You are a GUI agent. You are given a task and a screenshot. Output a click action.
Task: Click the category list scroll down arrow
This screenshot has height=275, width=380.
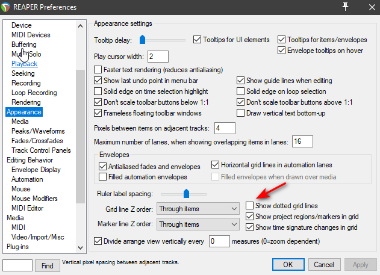click(x=81, y=248)
